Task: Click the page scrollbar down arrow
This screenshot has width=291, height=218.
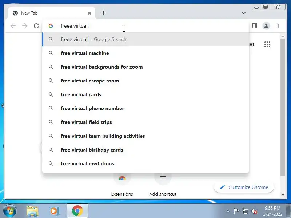Action: click(283, 195)
